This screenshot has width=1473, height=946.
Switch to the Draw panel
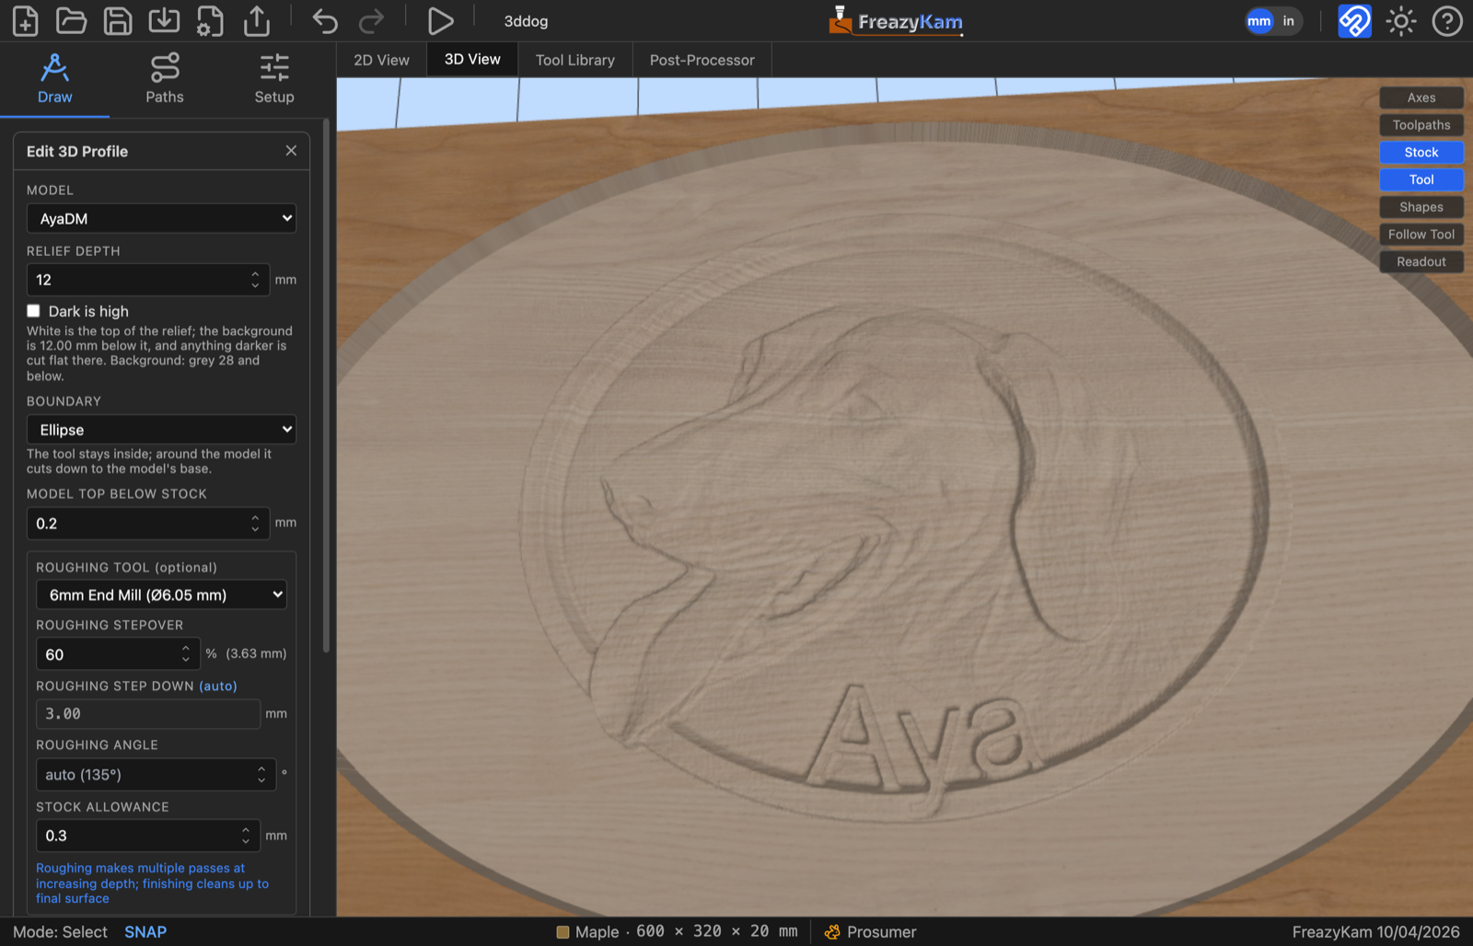(x=54, y=79)
